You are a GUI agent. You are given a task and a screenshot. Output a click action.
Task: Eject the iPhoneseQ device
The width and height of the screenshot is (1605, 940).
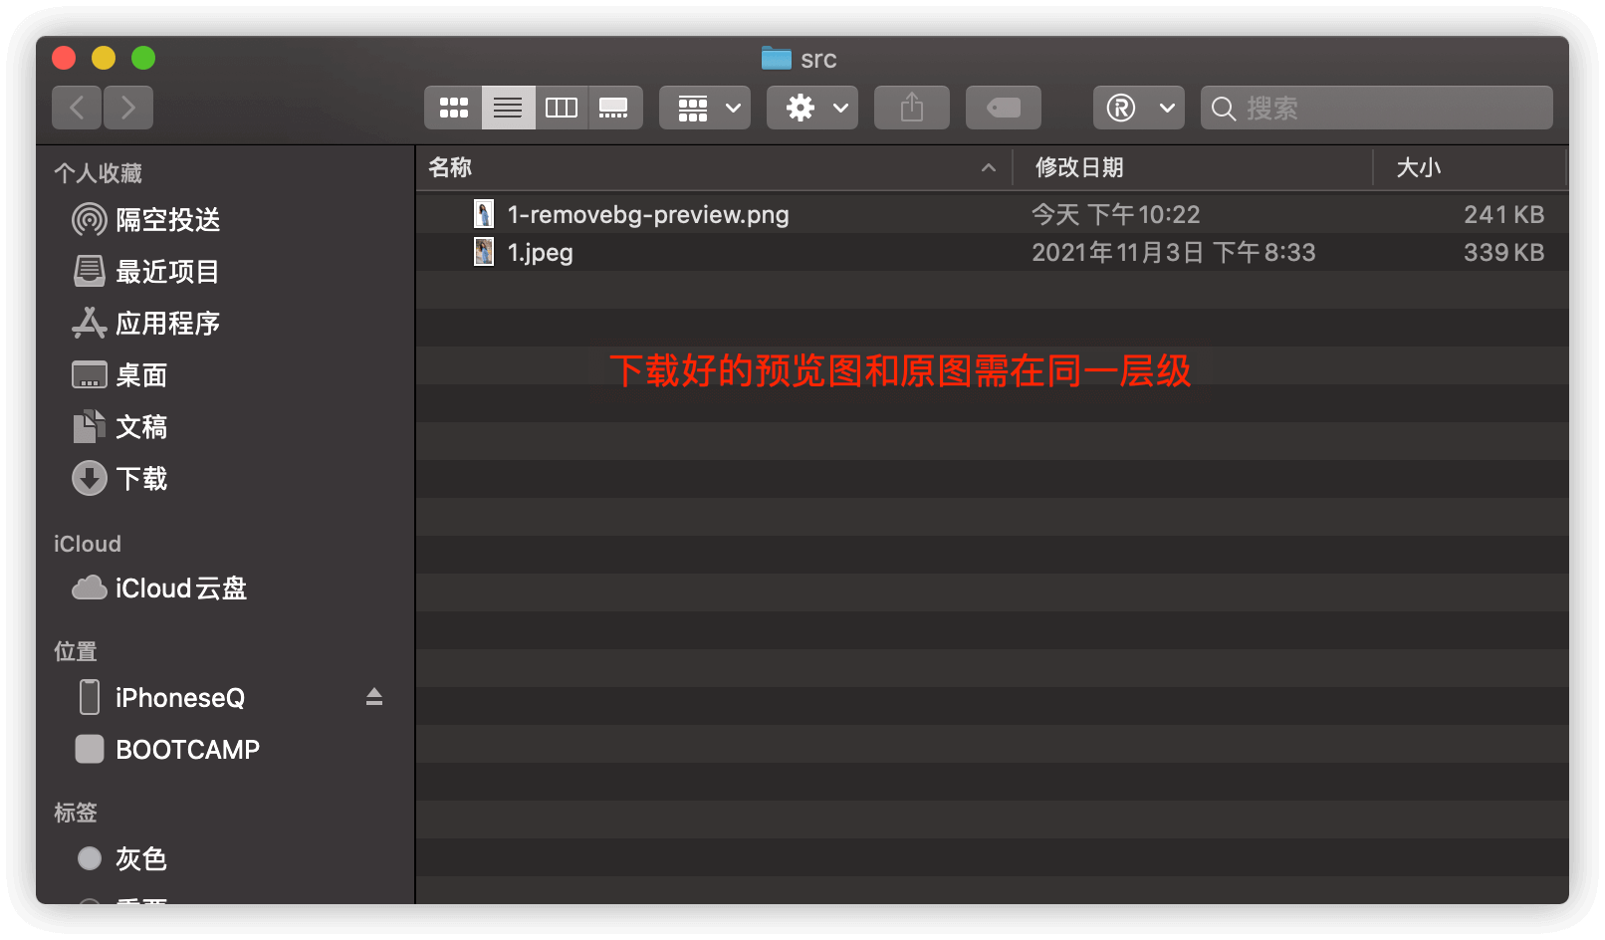pyautogui.click(x=374, y=697)
